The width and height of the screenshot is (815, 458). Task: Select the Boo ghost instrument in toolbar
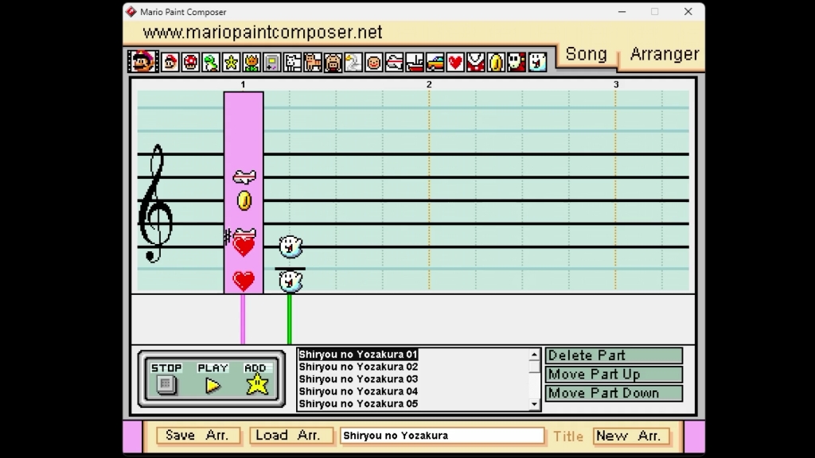click(x=537, y=62)
